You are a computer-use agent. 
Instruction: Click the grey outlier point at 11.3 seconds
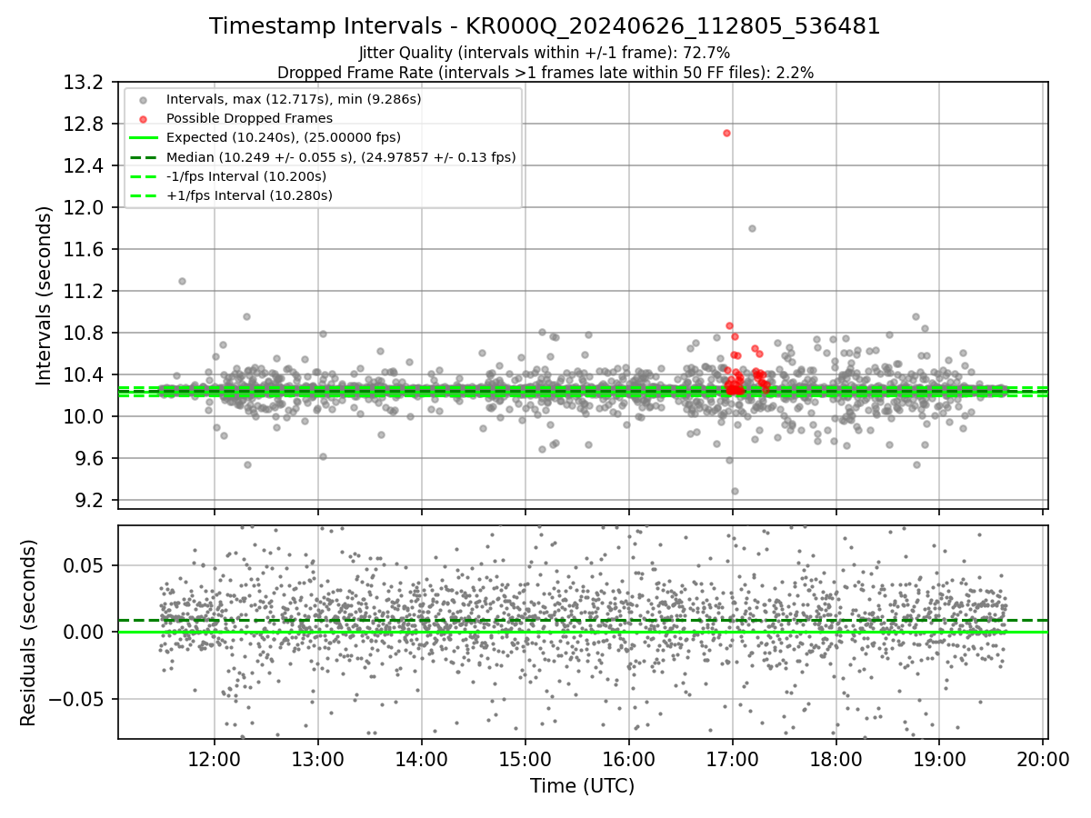pyautogui.click(x=182, y=281)
